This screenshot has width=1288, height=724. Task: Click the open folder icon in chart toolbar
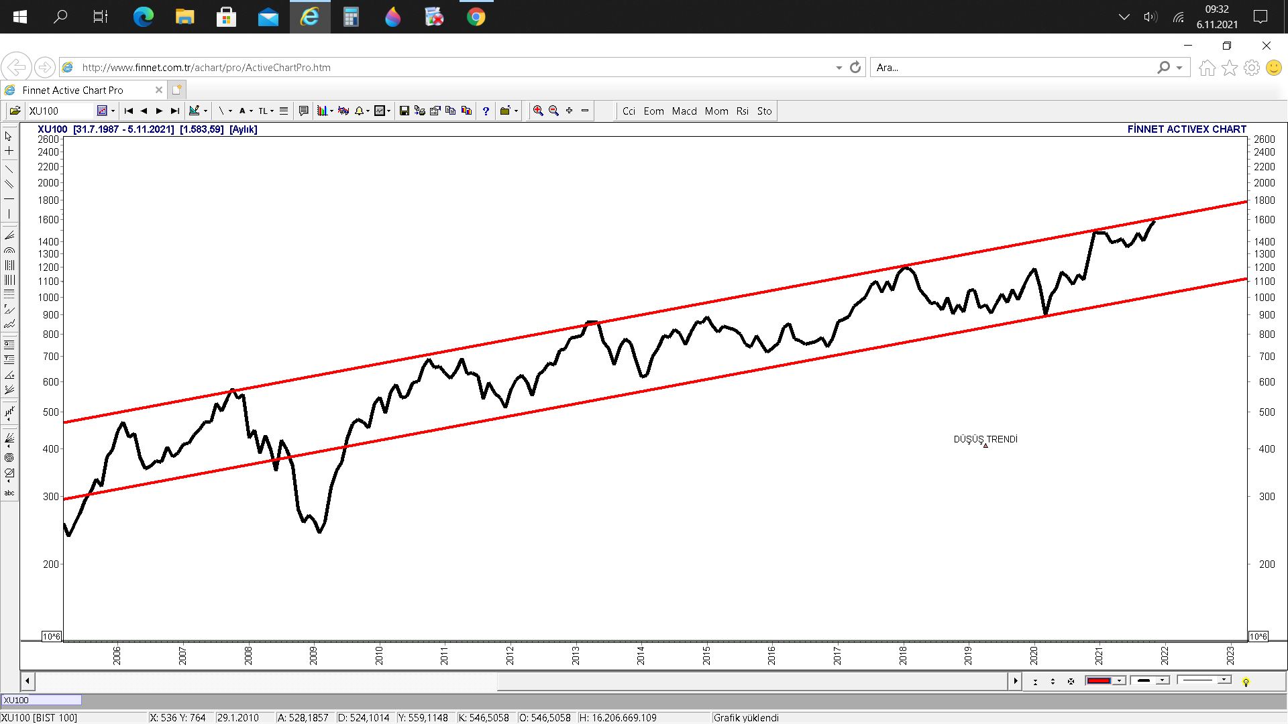click(15, 111)
